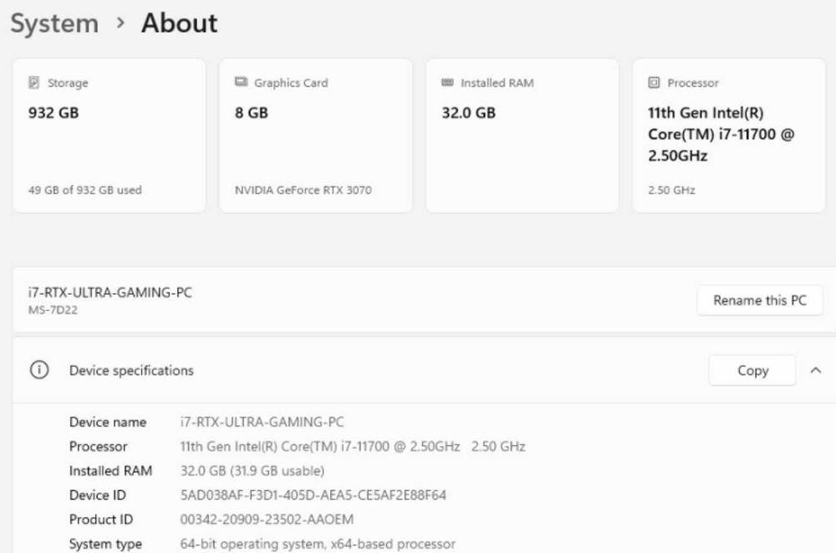Screen dimensions: 836x553
Task: Click the MS-7D22 model text
Action: pyautogui.click(x=53, y=310)
